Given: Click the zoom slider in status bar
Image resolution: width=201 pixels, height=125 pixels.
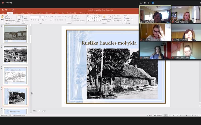Looking at the screenshot, I should pos(186,115).
